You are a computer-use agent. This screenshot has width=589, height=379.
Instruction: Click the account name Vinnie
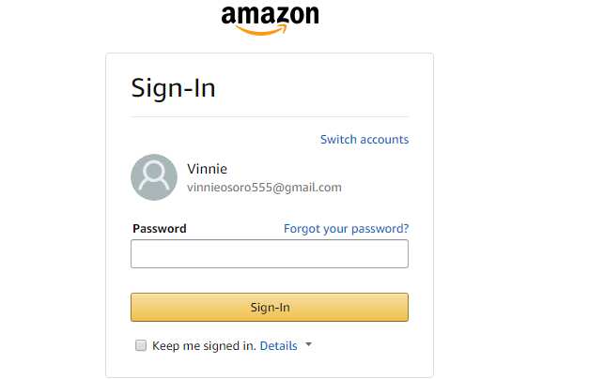click(207, 169)
